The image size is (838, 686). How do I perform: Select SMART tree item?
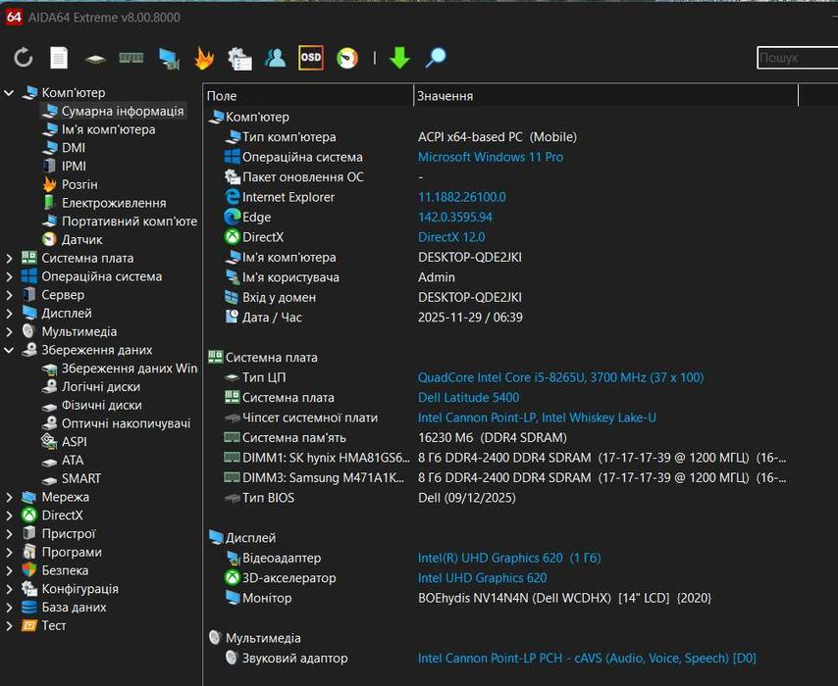pyautogui.click(x=81, y=478)
